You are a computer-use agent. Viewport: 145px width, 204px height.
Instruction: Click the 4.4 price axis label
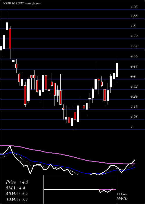pyautogui.click(x=133, y=76)
